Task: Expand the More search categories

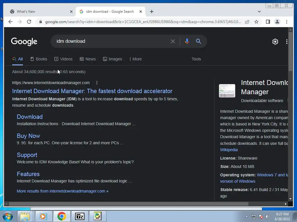Action: [x=135, y=59]
